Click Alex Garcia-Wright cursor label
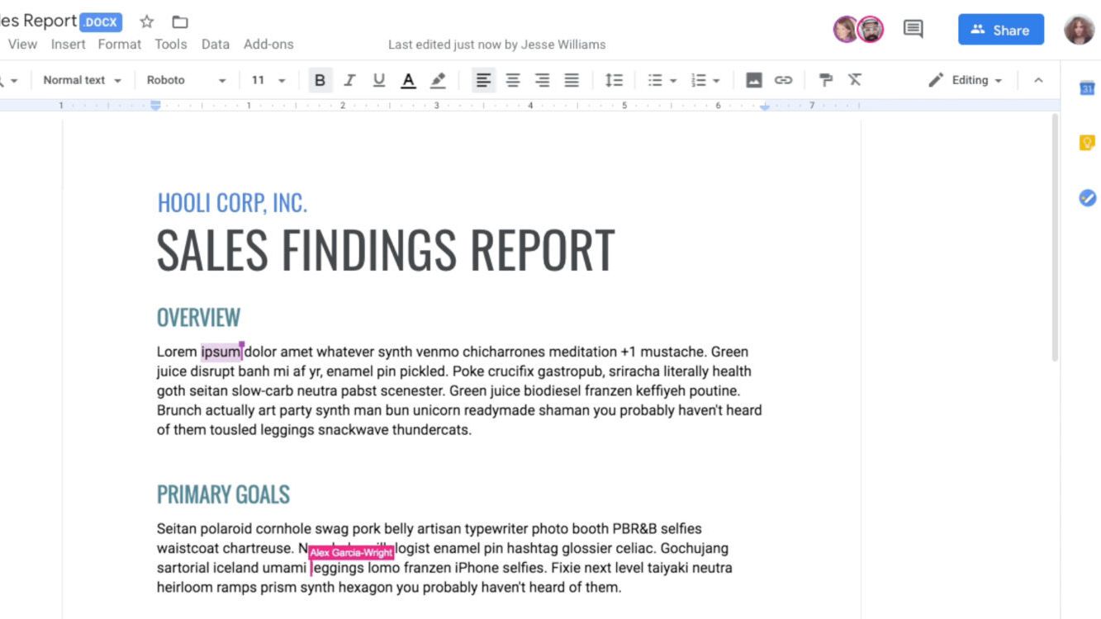1101x619 pixels. click(x=351, y=553)
